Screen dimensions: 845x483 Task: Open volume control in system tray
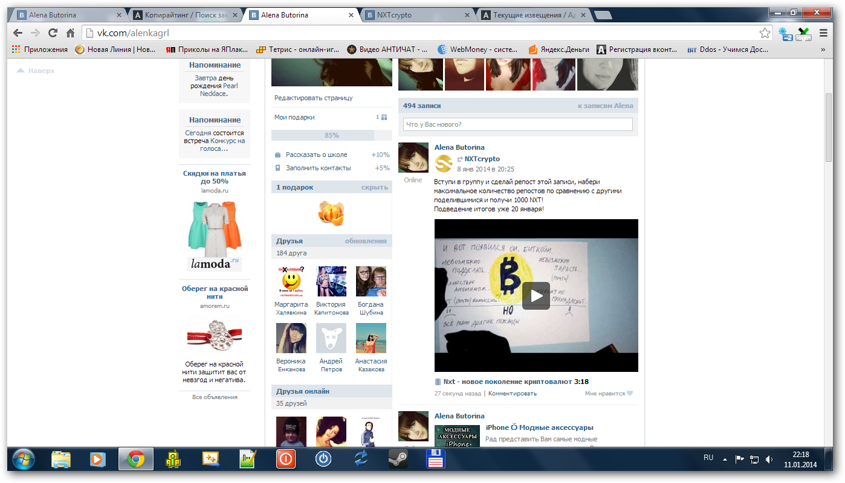click(769, 459)
